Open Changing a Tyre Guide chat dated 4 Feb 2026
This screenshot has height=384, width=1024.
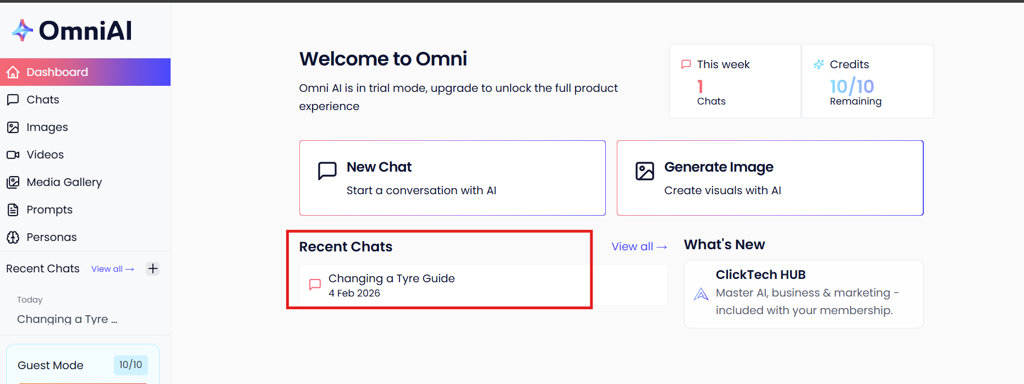[x=391, y=285]
